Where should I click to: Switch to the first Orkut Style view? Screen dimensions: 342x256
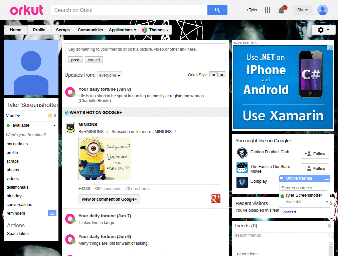coord(213,74)
